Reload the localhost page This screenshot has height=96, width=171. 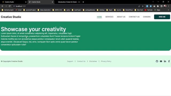point(10,6)
